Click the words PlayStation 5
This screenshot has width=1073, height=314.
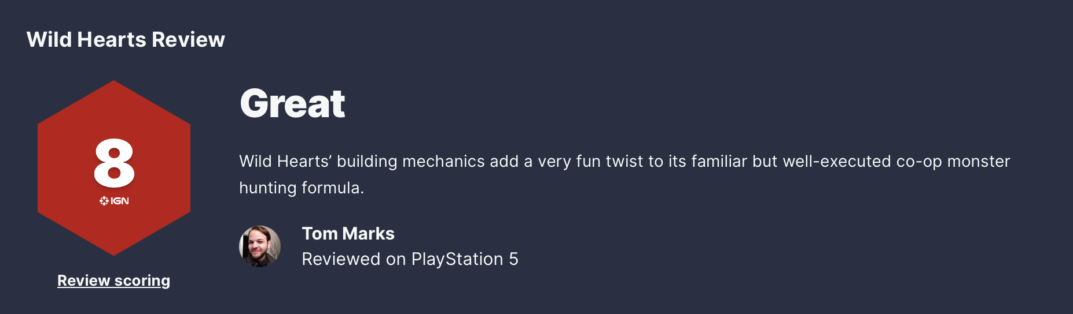[x=465, y=259]
